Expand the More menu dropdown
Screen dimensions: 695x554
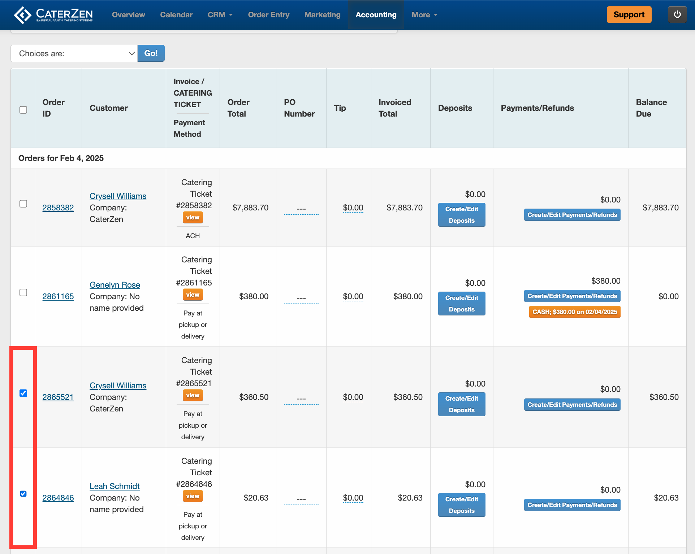[x=424, y=15]
